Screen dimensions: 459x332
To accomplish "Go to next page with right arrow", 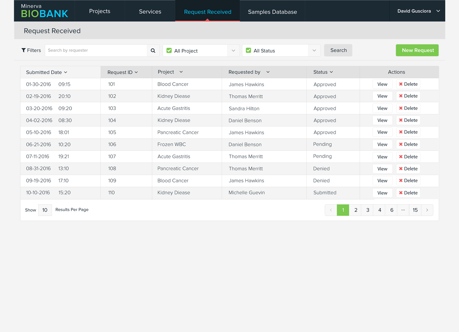I will pyautogui.click(x=427, y=210).
